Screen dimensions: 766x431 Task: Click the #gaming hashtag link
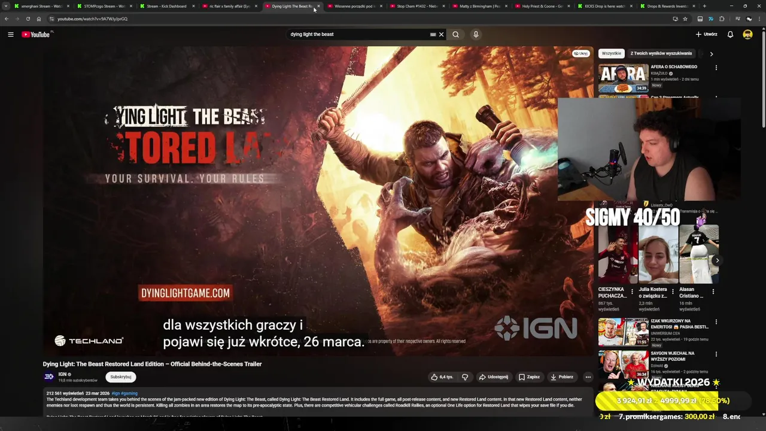pos(129,393)
